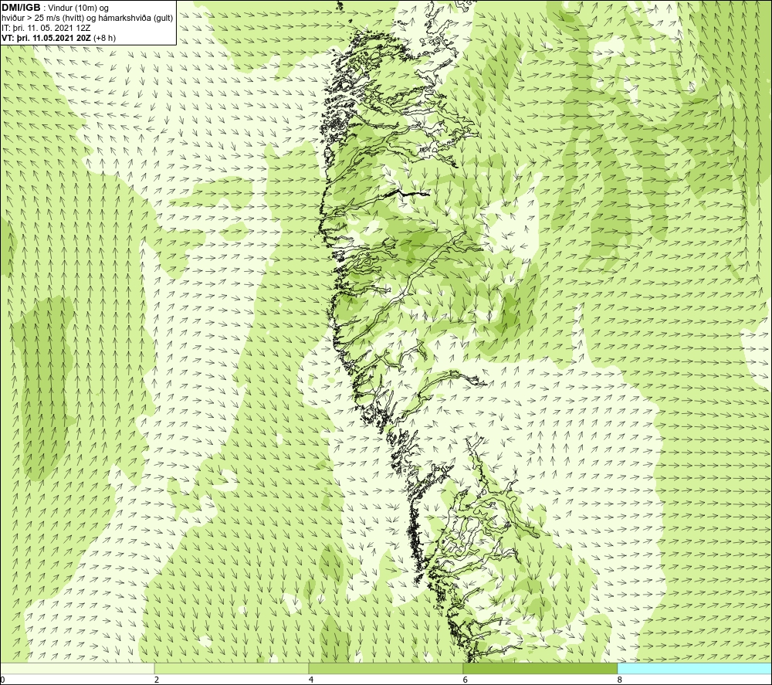
Task: Click legend value label 0
Action: tap(3, 680)
